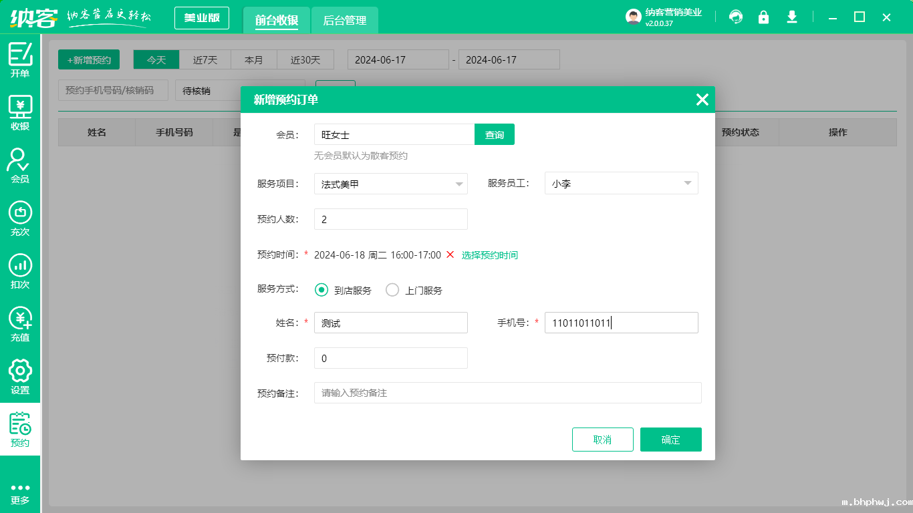Click the 手机号码 column header
Viewport: 913px width, 513px height.
click(x=174, y=132)
